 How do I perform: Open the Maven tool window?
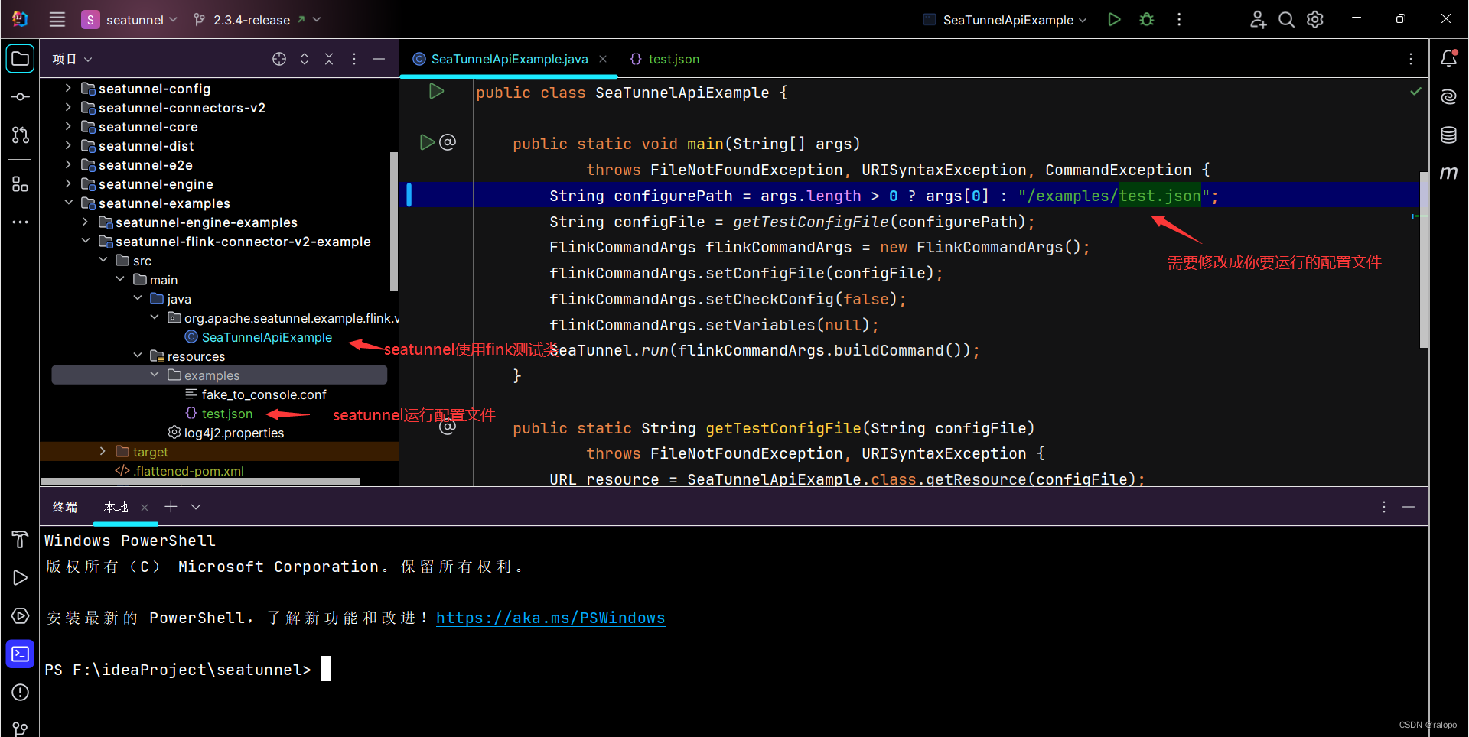click(1448, 174)
